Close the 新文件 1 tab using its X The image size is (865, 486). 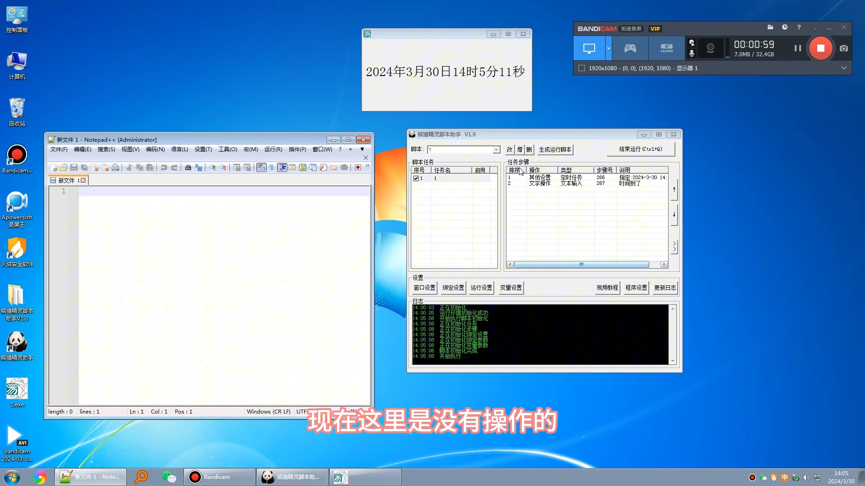83,180
